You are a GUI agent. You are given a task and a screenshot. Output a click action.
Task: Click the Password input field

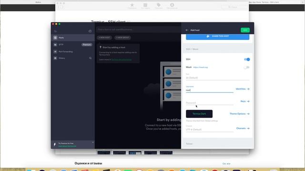(x=210, y=103)
